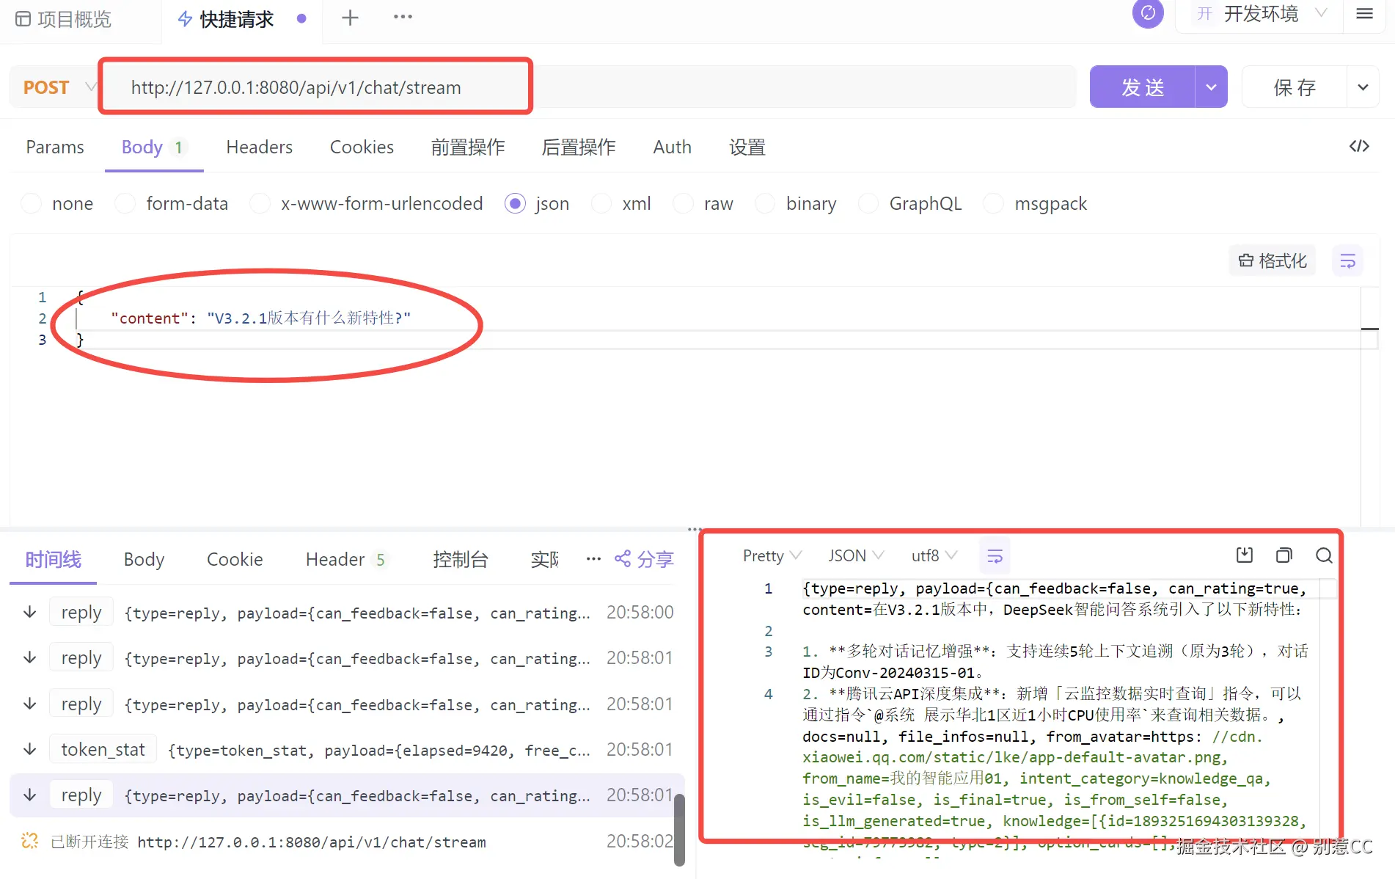Select the token_stat timeline row
1395x879 pixels.
348,749
